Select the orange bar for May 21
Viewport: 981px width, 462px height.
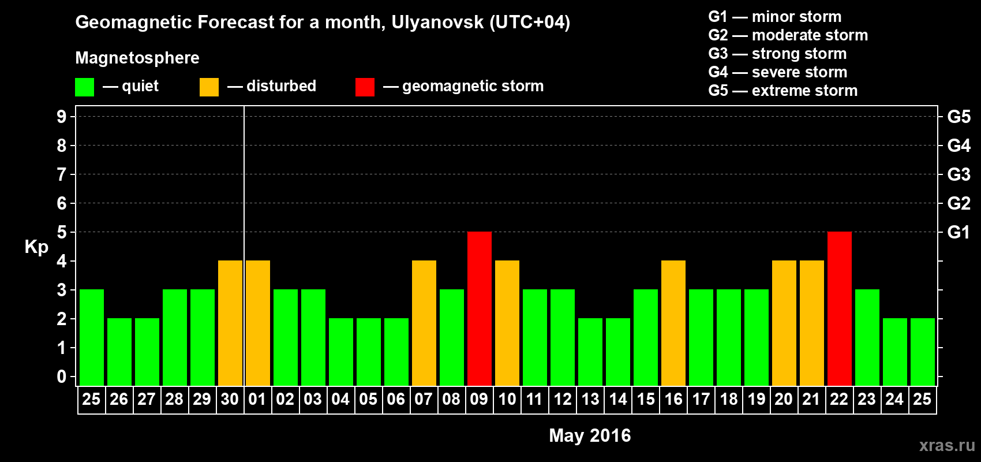(812, 323)
